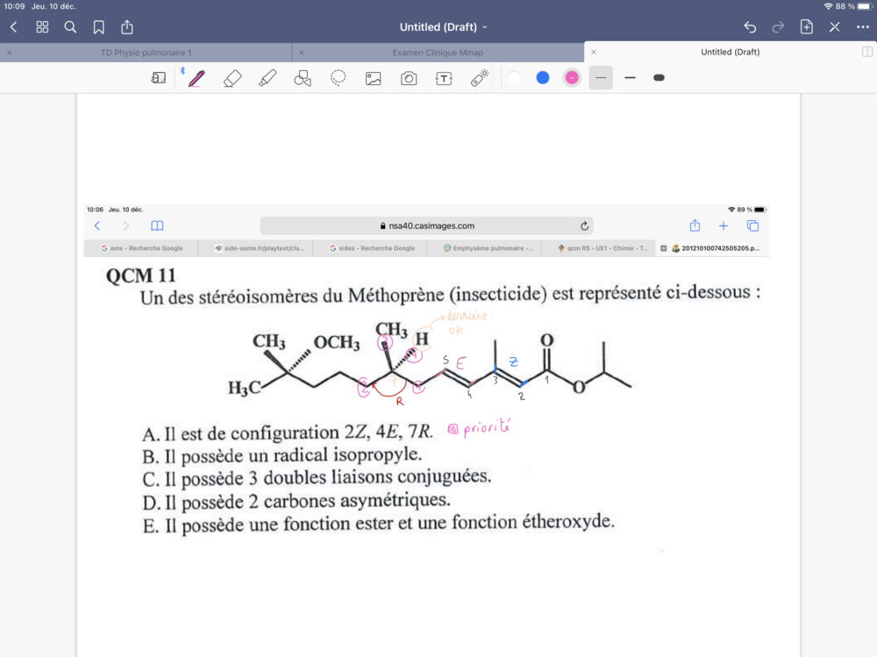Open the camera tool
This screenshot has width=877, height=657.
[x=409, y=78]
